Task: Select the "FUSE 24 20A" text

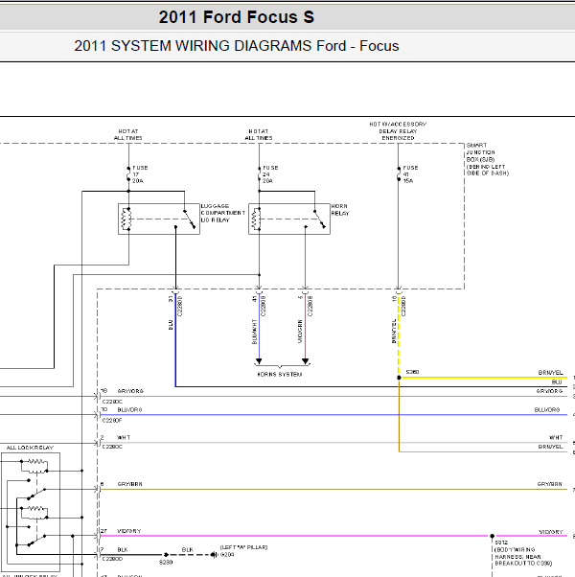Action: (270, 174)
